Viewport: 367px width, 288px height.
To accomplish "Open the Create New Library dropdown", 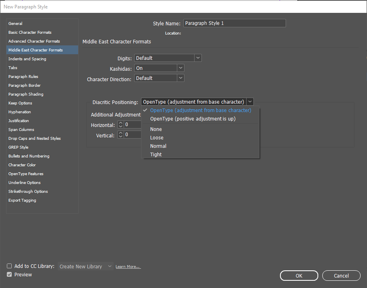I will click(x=85, y=266).
